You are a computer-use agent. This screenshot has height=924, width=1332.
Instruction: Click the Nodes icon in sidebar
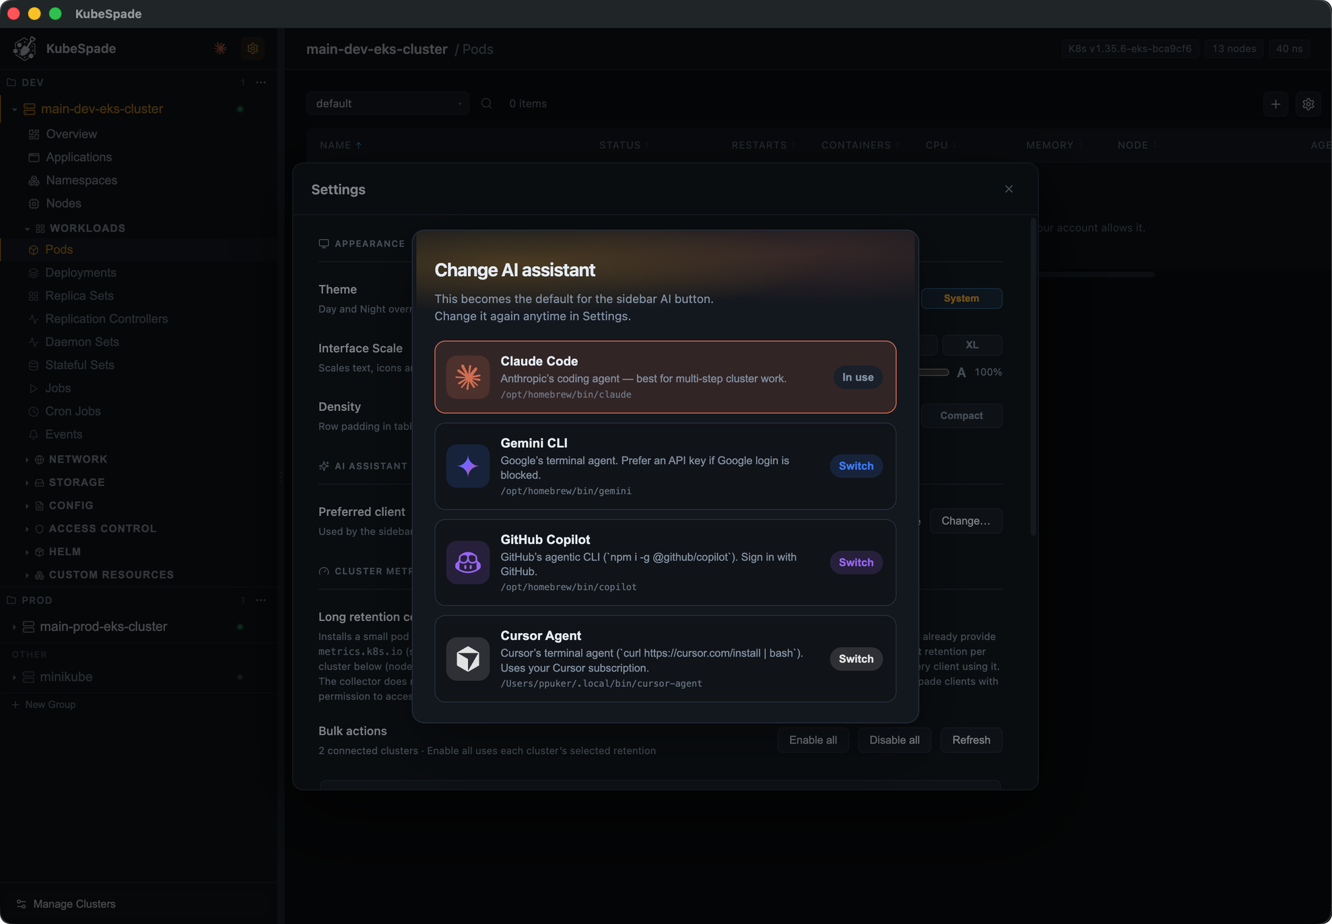34,203
